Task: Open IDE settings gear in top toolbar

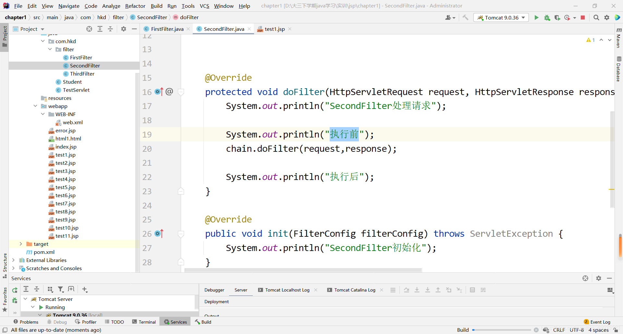Action: 607,18
